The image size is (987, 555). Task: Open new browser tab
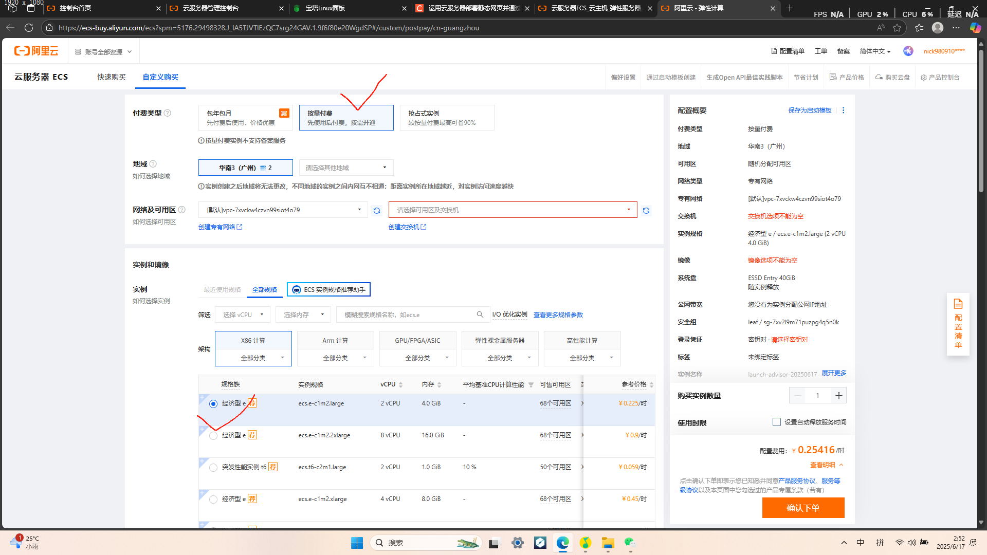pos(790,8)
